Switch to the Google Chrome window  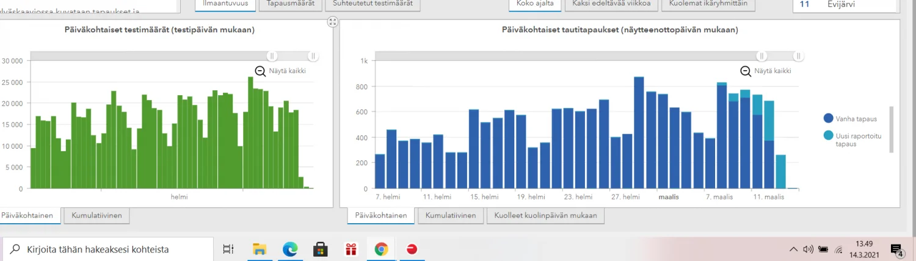pyautogui.click(x=382, y=249)
